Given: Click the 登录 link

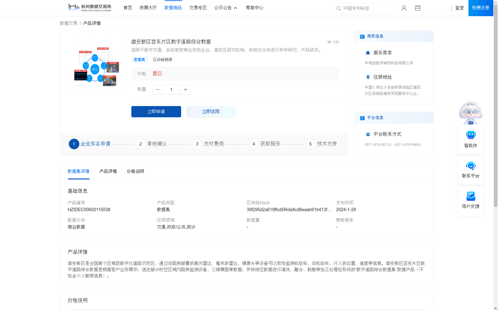Looking at the screenshot, I should pyautogui.click(x=459, y=8).
